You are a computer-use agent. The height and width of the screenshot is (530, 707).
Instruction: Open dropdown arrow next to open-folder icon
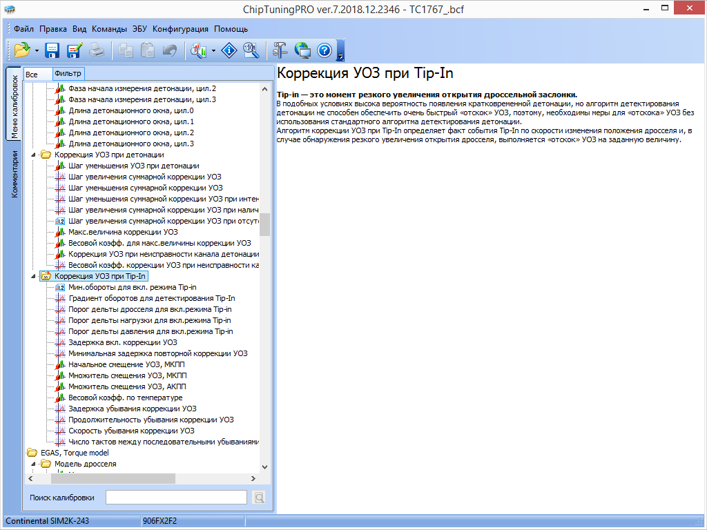37,50
